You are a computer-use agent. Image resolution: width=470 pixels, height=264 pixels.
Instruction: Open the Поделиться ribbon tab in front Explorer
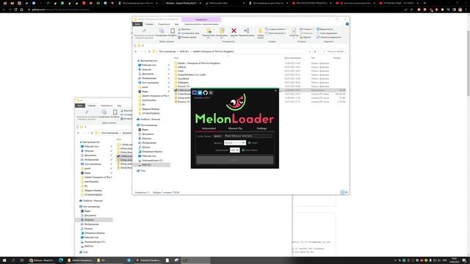[x=164, y=24]
